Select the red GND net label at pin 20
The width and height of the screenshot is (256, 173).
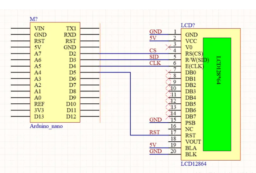click(x=155, y=151)
